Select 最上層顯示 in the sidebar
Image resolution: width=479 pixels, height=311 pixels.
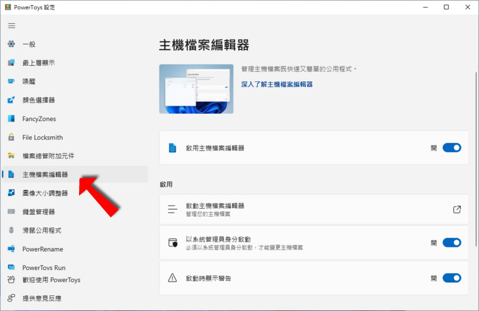pos(75,63)
